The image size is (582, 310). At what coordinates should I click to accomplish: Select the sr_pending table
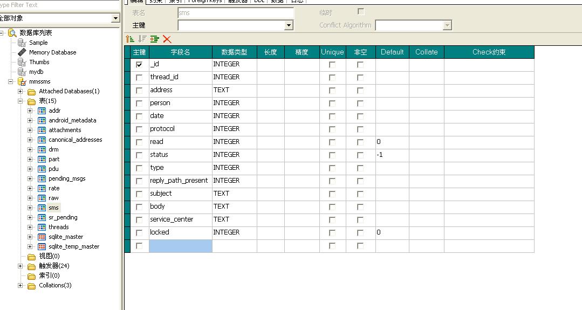tap(63, 217)
